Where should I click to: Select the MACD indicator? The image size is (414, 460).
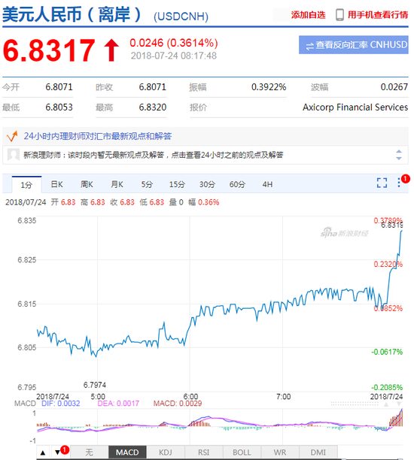(x=127, y=452)
